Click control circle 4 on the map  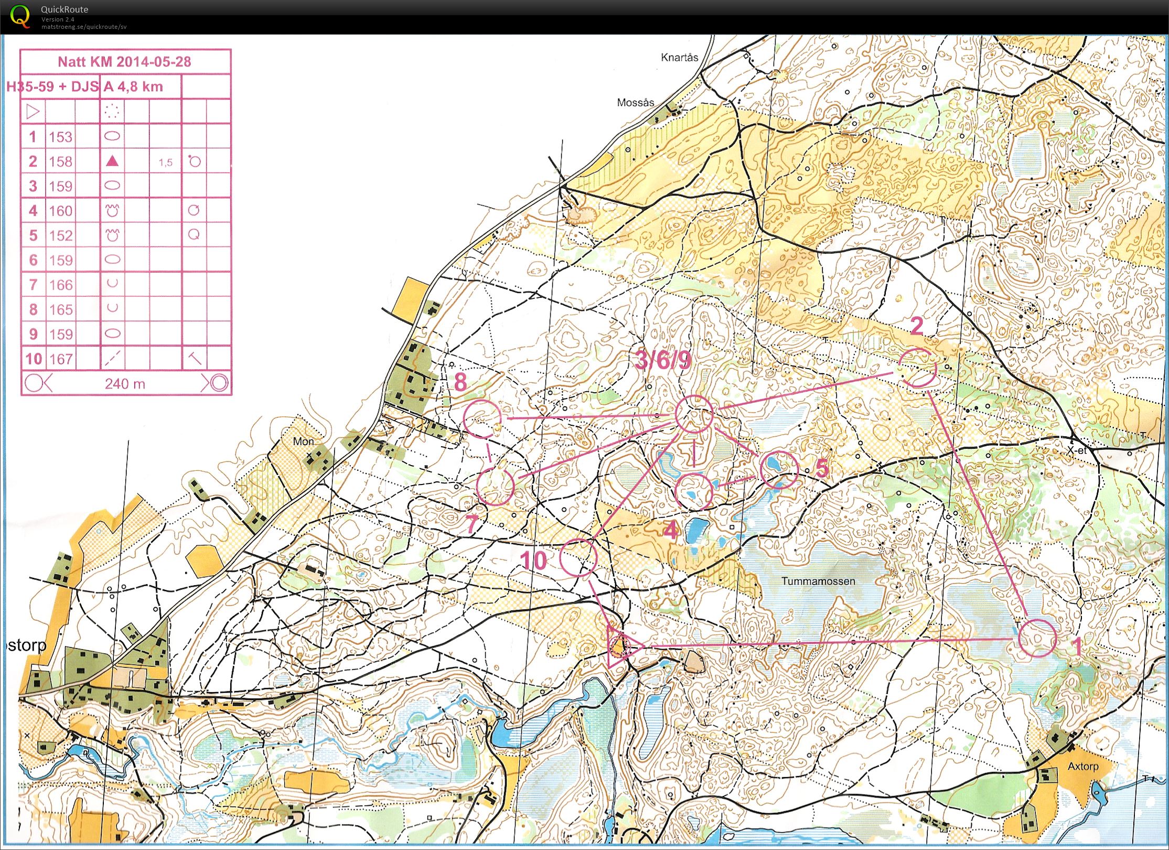(x=694, y=491)
